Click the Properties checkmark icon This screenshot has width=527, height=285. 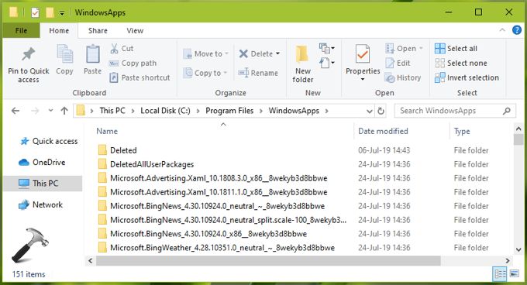363,54
